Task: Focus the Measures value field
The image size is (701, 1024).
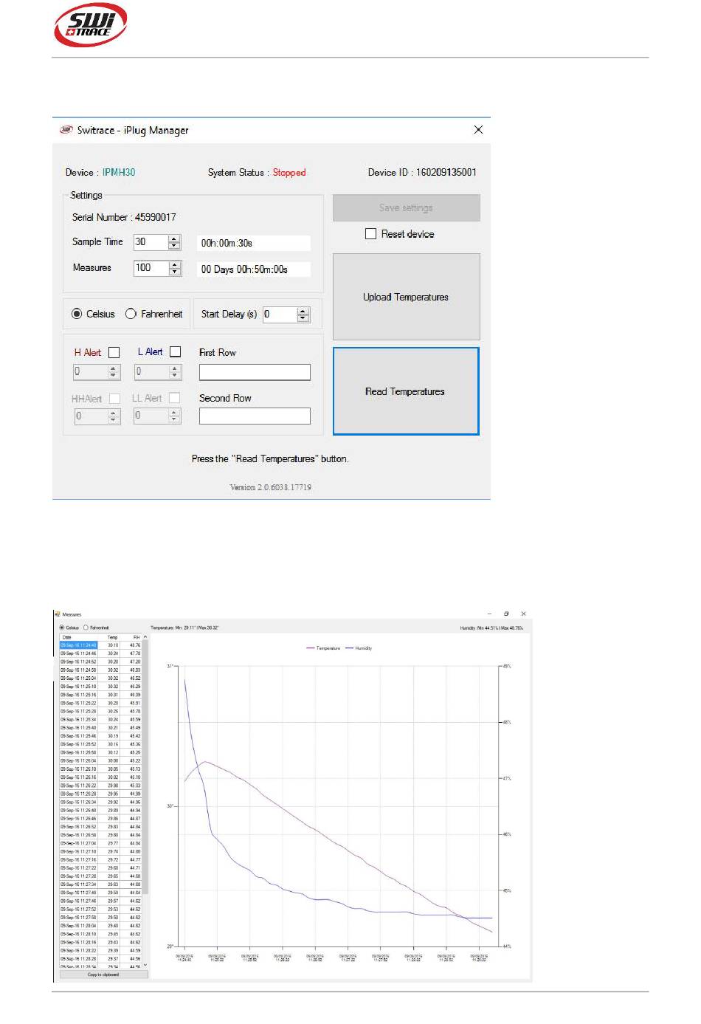Action: coord(151,268)
